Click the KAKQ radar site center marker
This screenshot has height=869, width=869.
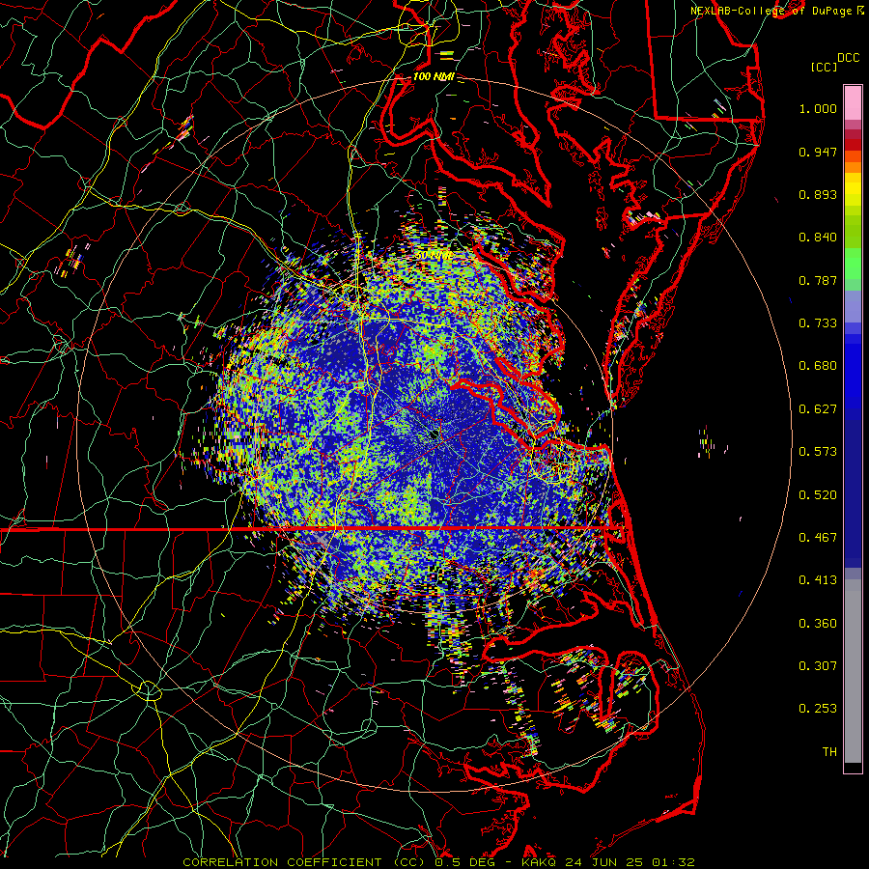[434, 435]
